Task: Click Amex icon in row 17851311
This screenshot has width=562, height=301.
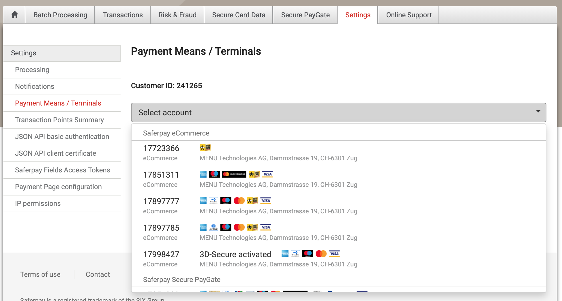Action: [x=203, y=174]
